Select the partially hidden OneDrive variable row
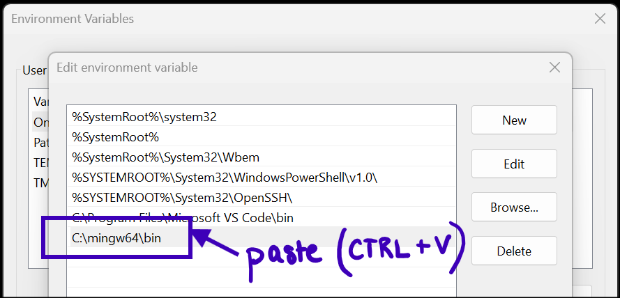 (x=40, y=123)
